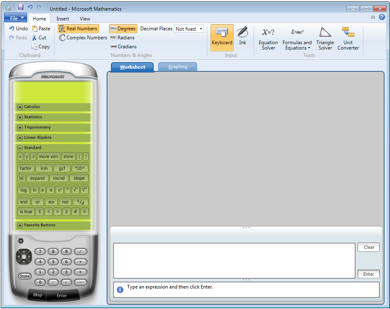Click the black minus button on calculator
This screenshot has width=390, height=309.
21,241
